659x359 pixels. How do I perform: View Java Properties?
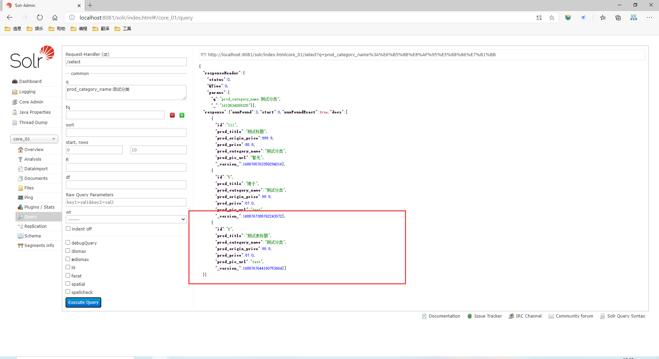tap(35, 112)
